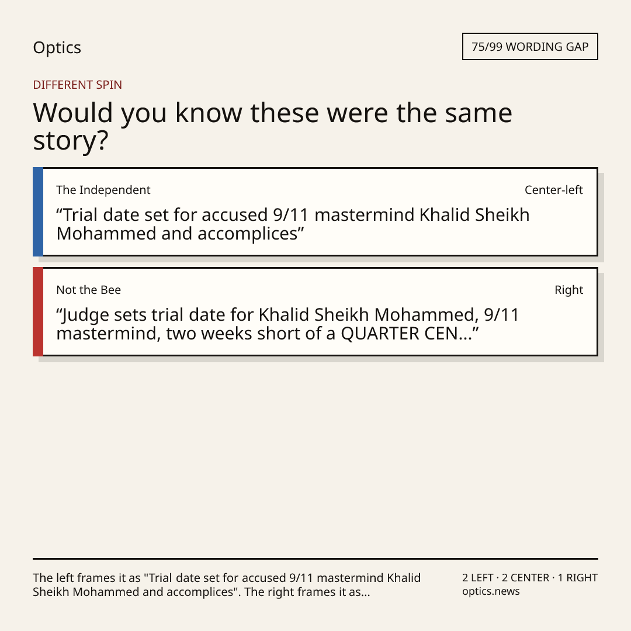Click the Optics logo text

[57, 47]
